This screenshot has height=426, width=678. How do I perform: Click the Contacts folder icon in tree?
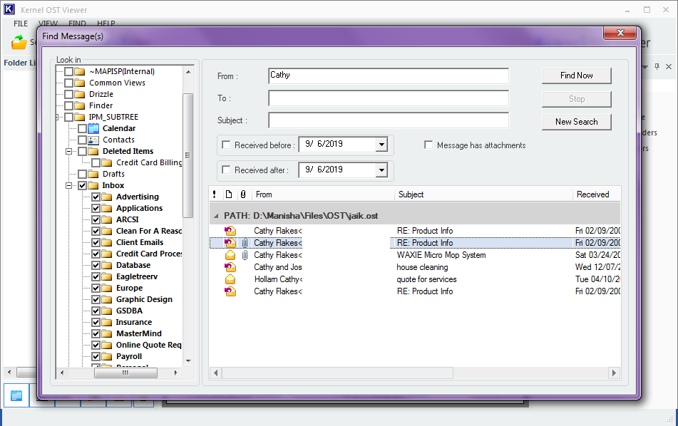coord(93,140)
